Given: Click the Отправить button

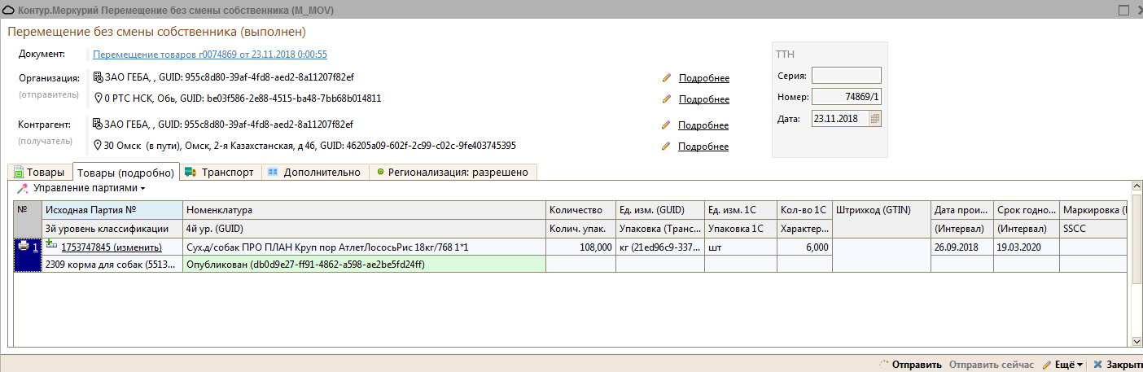Looking at the screenshot, I should [x=909, y=364].
